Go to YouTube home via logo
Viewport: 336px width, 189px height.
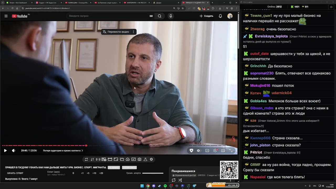20,16
